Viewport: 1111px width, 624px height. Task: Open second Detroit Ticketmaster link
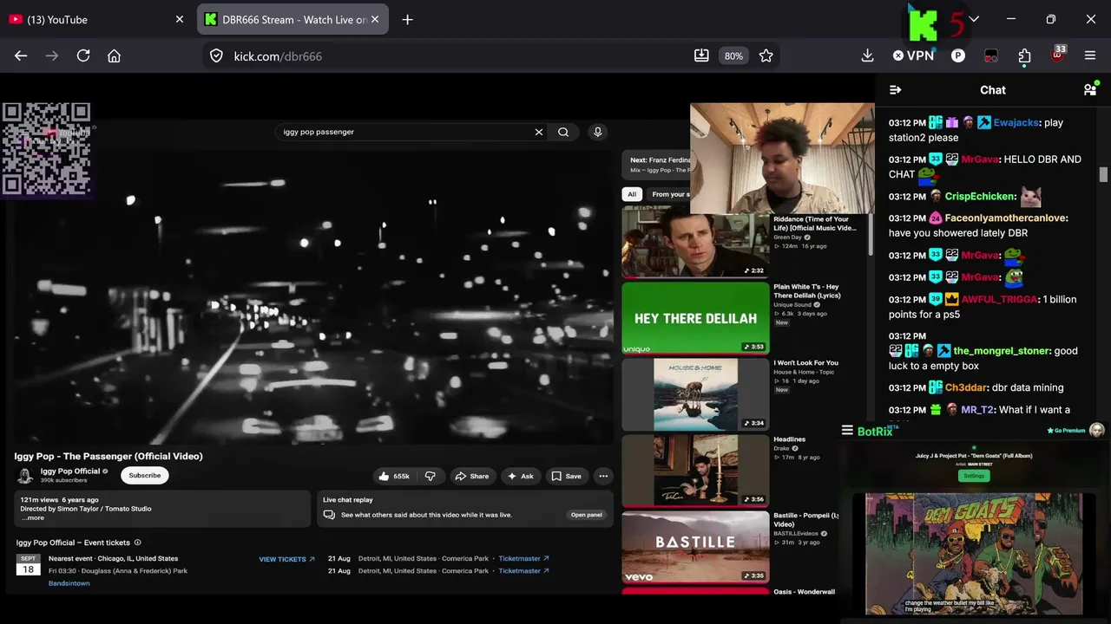pos(523,571)
